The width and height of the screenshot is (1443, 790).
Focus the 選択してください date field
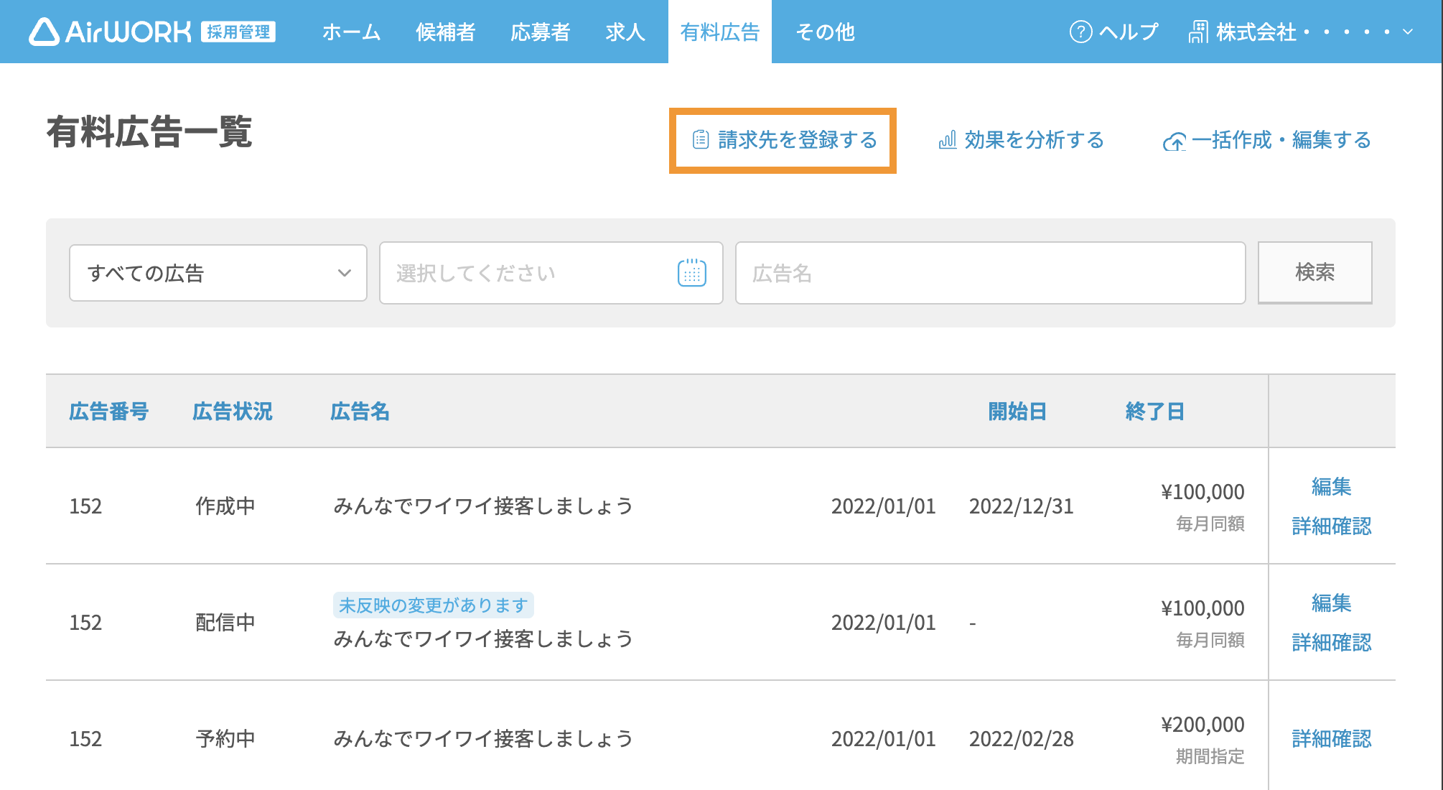551,273
